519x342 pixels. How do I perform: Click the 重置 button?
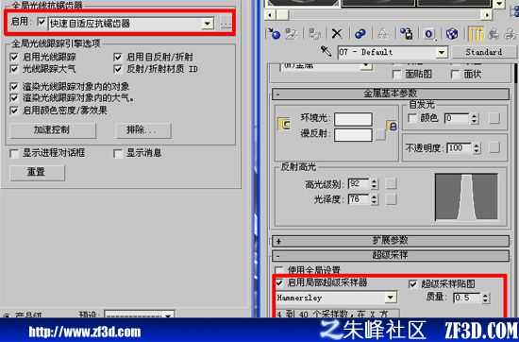click(x=37, y=173)
